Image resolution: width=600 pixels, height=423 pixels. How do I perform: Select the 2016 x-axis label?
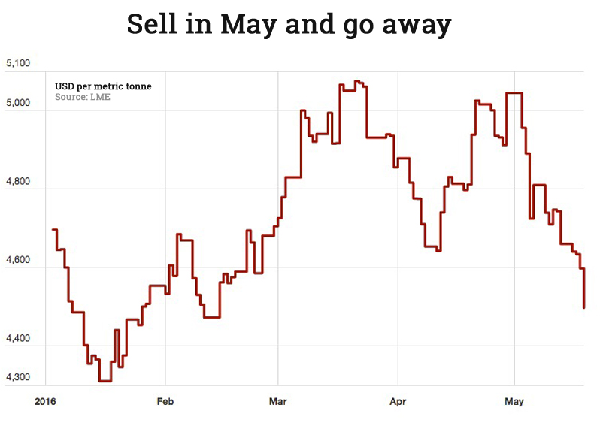45,402
